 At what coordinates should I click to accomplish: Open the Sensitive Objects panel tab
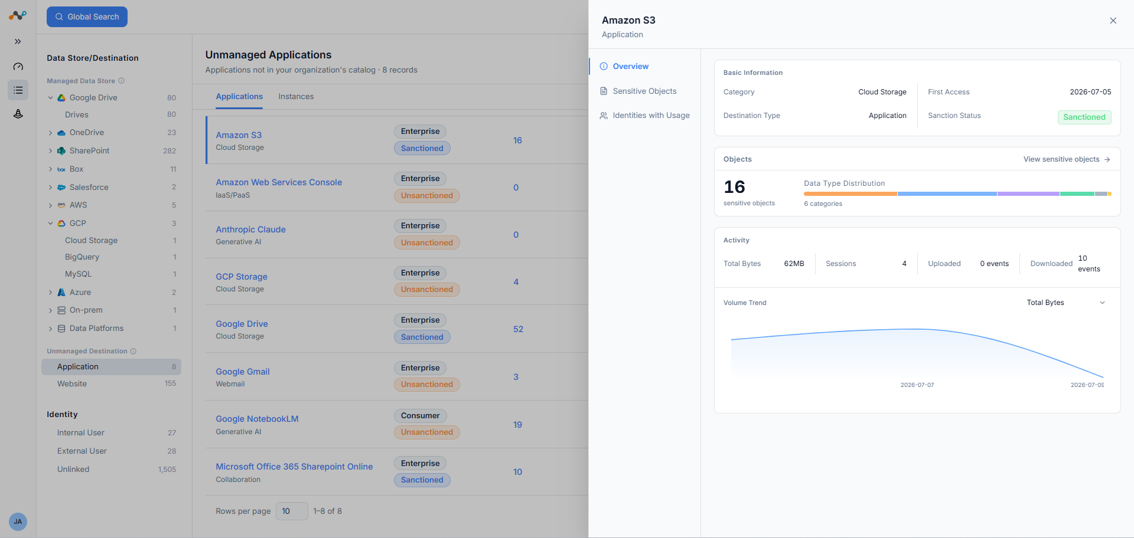pos(644,91)
